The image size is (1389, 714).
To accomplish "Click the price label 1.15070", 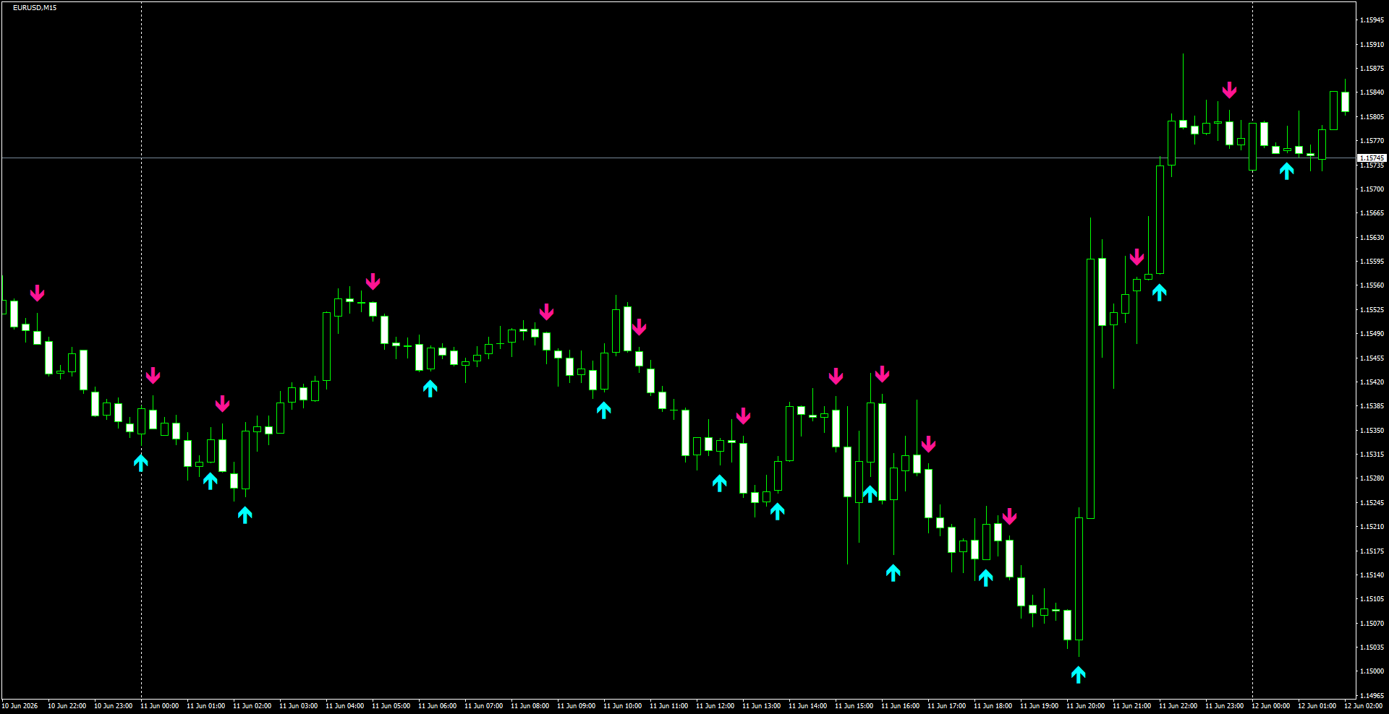I will point(1372,624).
